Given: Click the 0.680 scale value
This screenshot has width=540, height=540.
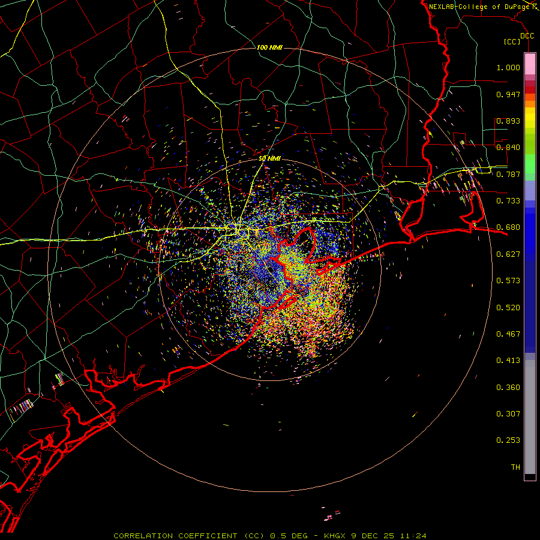Looking at the screenshot, I should pyautogui.click(x=508, y=227).
